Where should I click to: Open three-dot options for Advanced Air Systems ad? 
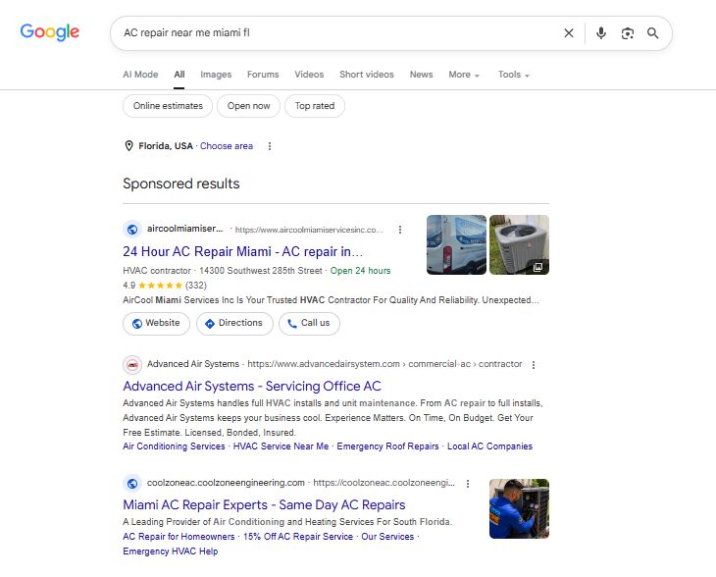534,365
